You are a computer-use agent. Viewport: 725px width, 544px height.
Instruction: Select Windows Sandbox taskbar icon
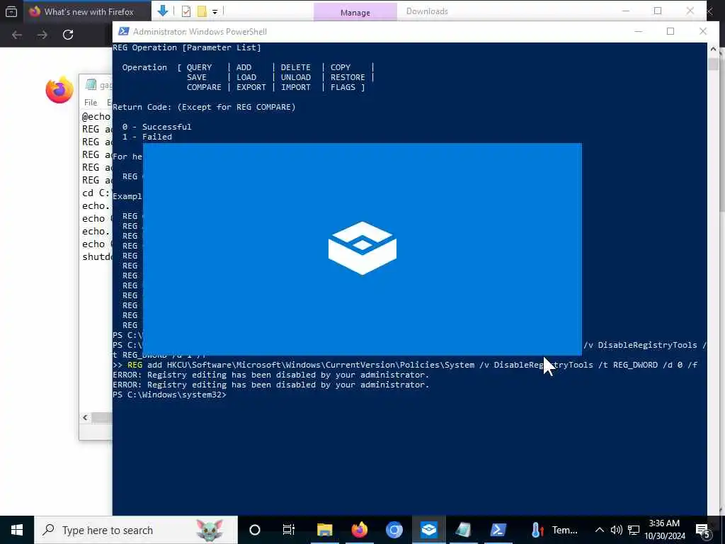coord(428,530)
